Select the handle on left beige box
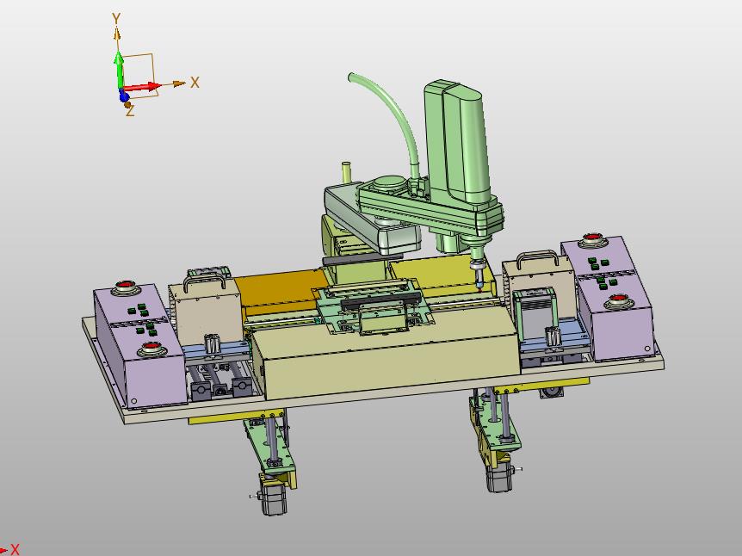This screenshot has height=556, width=742. point(204,281)
